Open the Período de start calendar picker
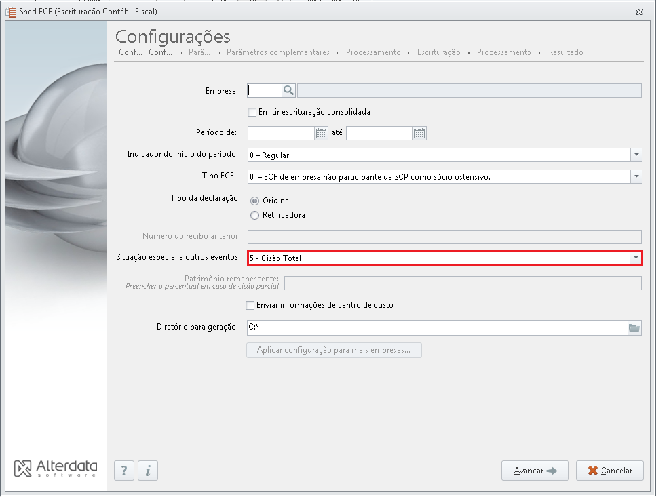 click(321, 134)
